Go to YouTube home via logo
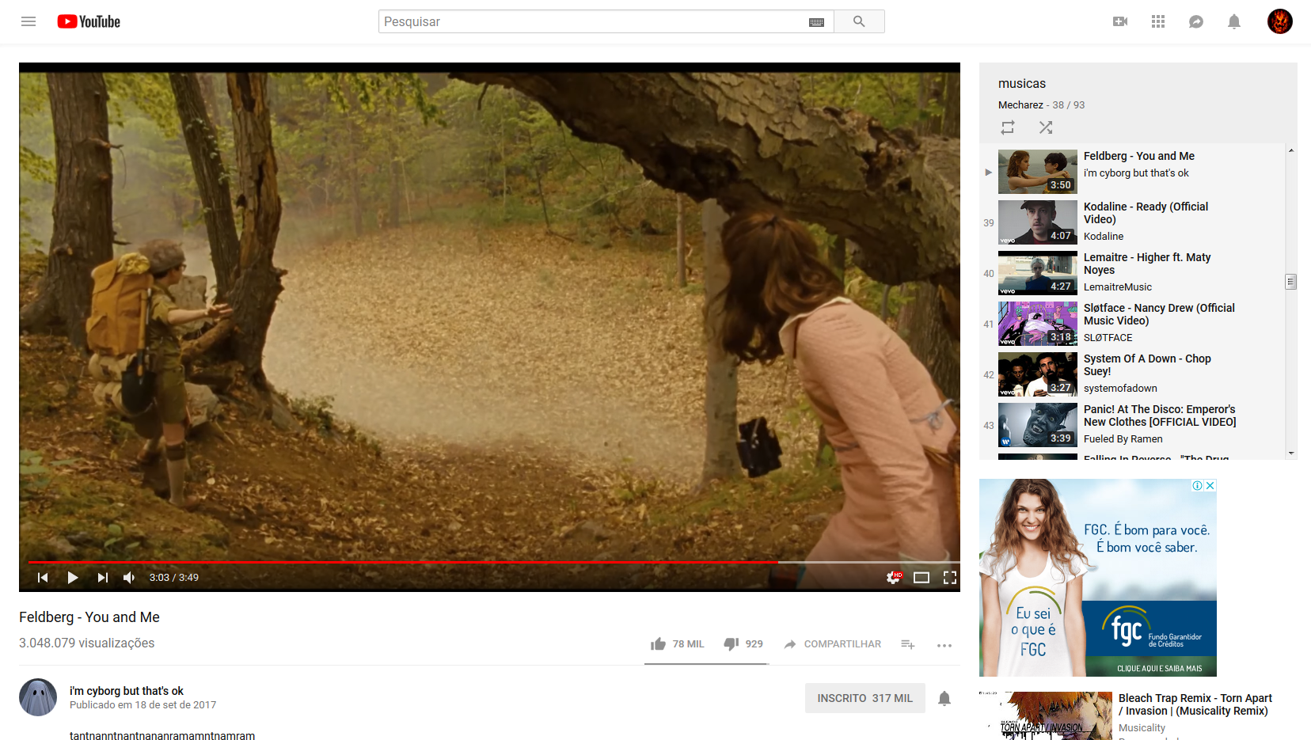The height and width of the screenshot is (740, 1311). (x=89, y=21)
